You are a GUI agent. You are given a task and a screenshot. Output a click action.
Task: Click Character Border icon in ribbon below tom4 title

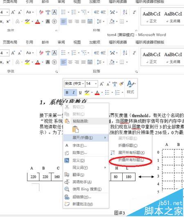point(54,53)
